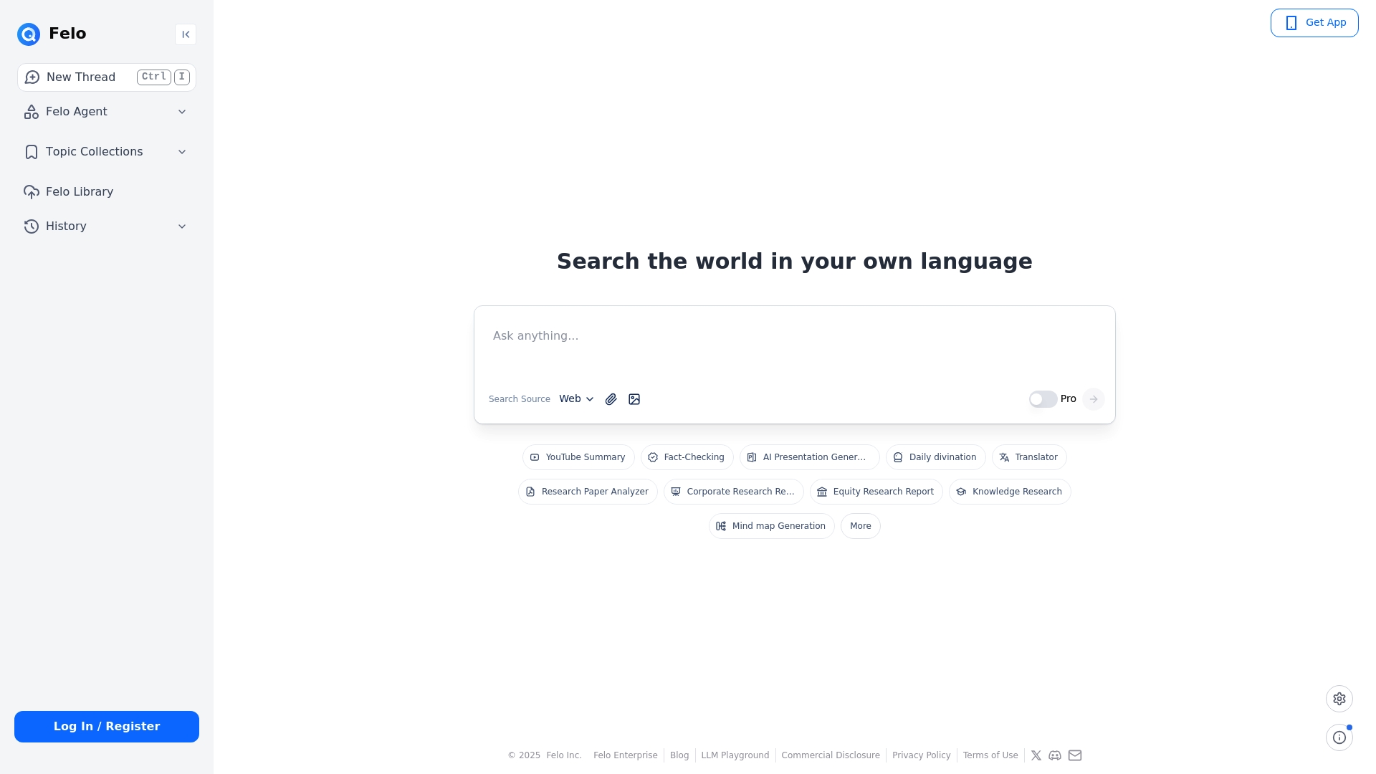
Task: Open the Discord footer icon
Action: pyautogui.click(x=1055, y=755)
